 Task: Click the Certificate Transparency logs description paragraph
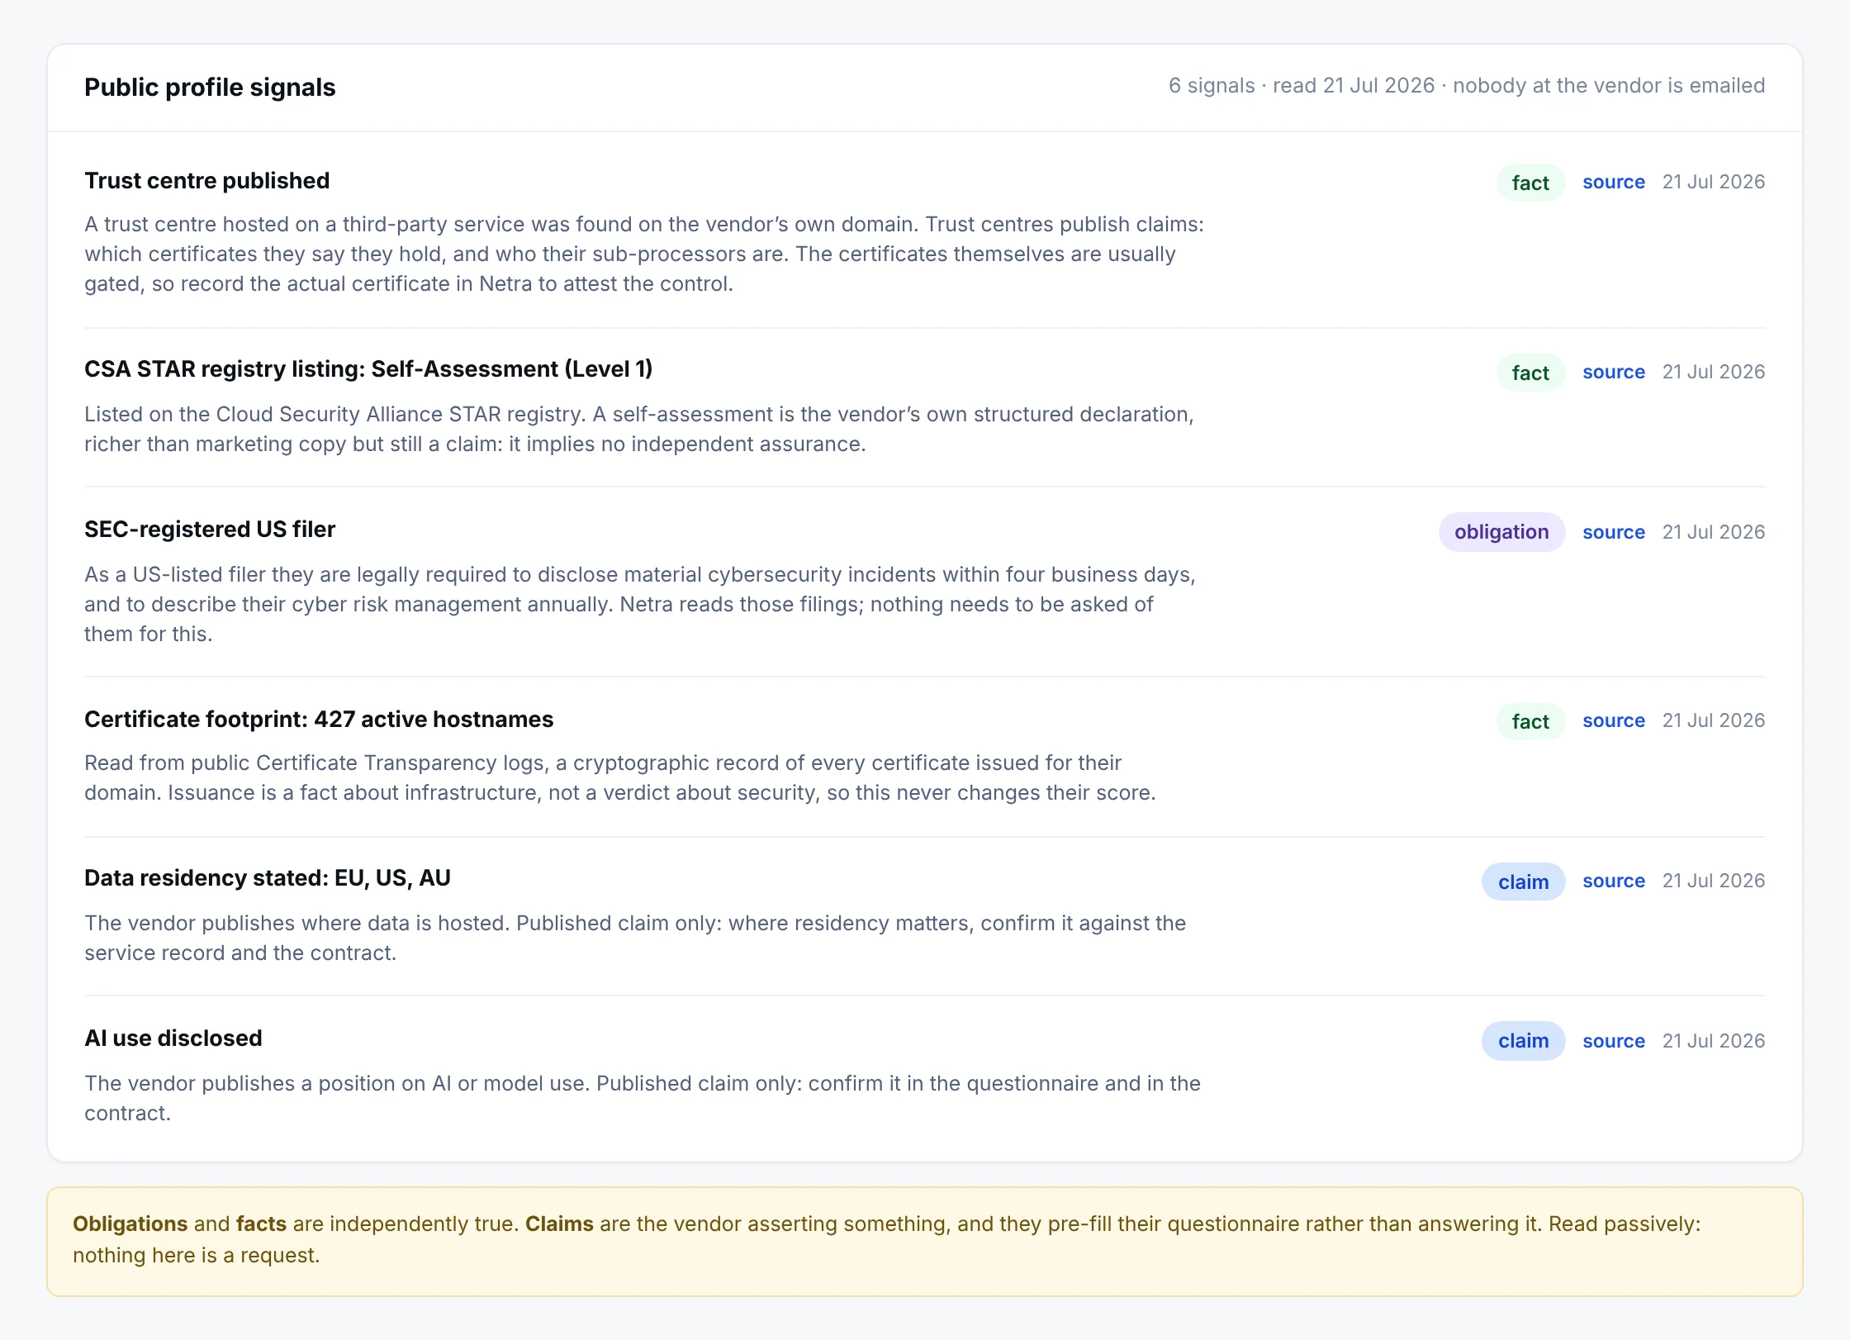point(620,778)
